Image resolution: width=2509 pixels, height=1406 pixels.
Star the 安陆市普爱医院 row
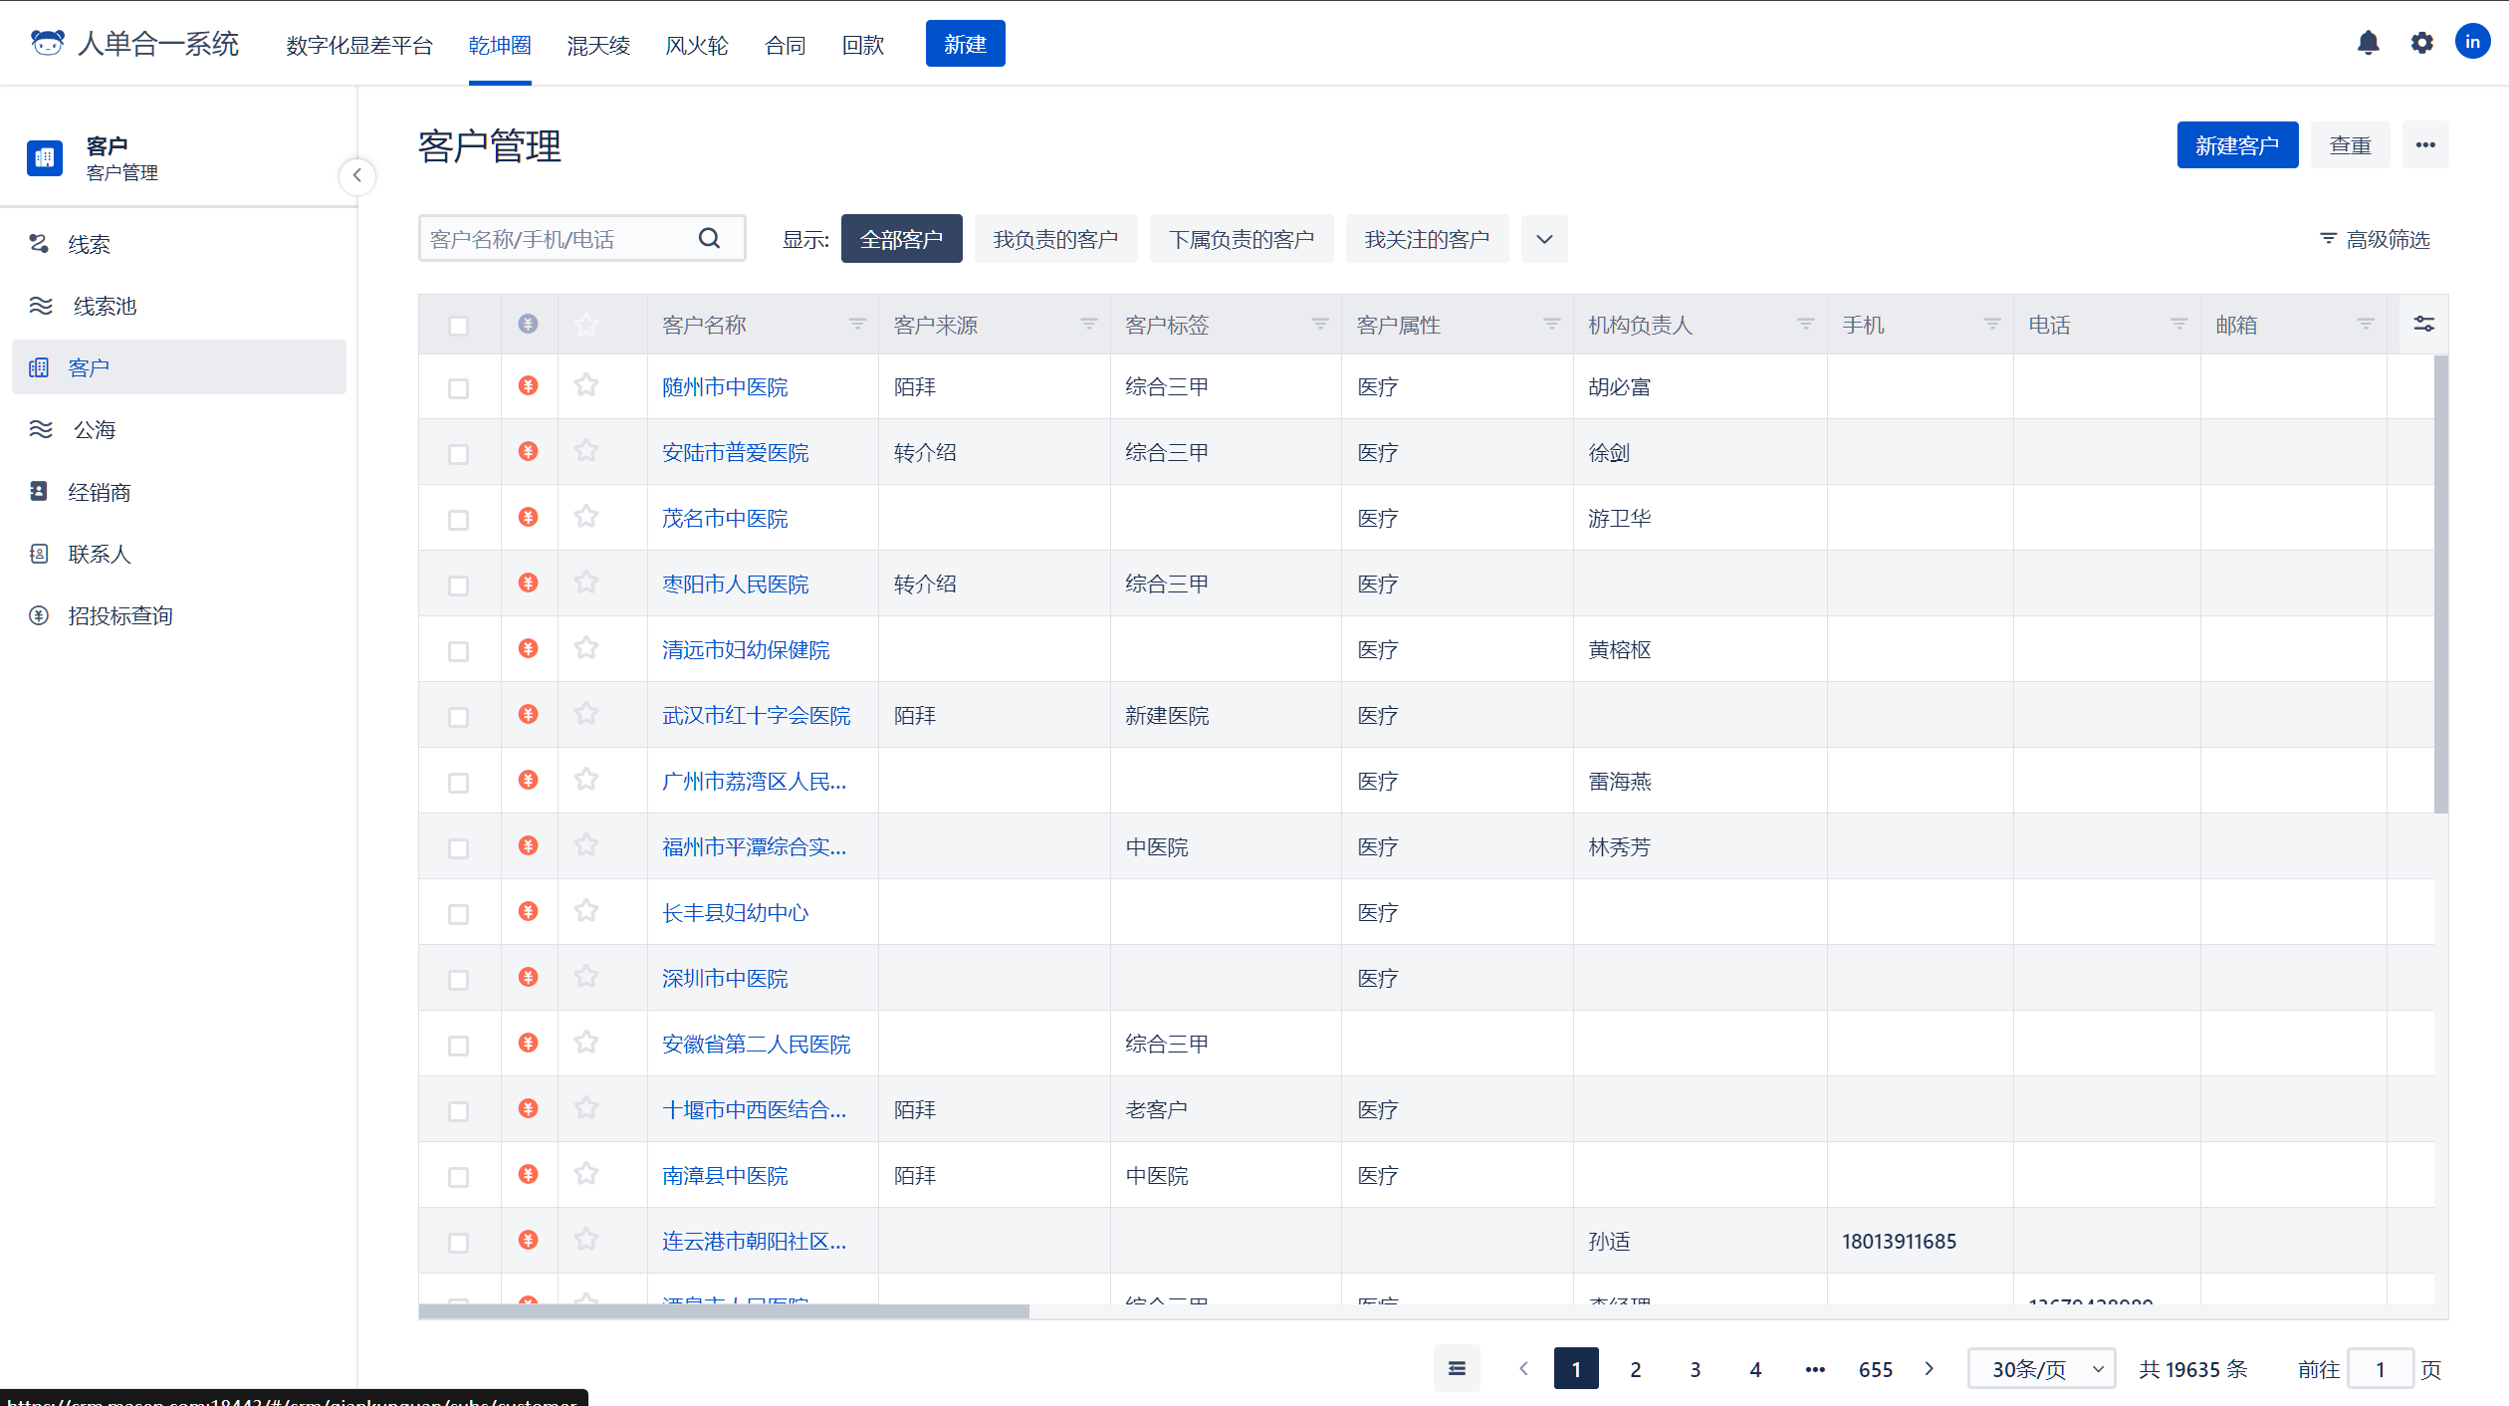586,451
